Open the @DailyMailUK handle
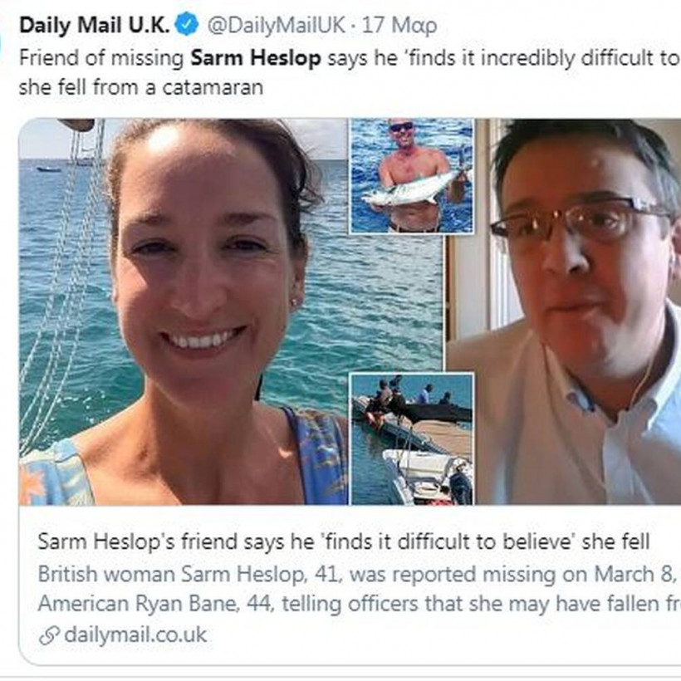681x681 pixels. tap(277, 25)
